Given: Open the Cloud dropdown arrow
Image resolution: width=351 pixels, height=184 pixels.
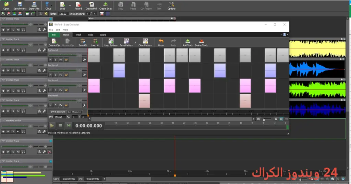Looking at the screenshot, I should [52, 5].
